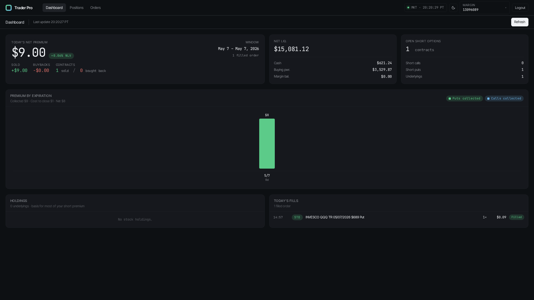Image resolution: width=534 pixels, height=300 pixels.
Task: Click the May 7 – May 7, 2026 window
Action: pos(238,49)
